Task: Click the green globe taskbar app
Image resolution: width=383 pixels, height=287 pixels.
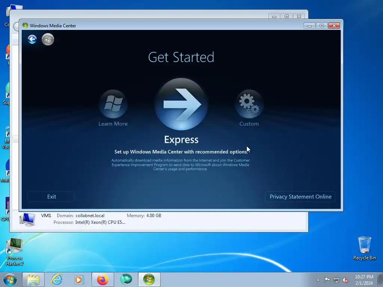Action: 126,280
